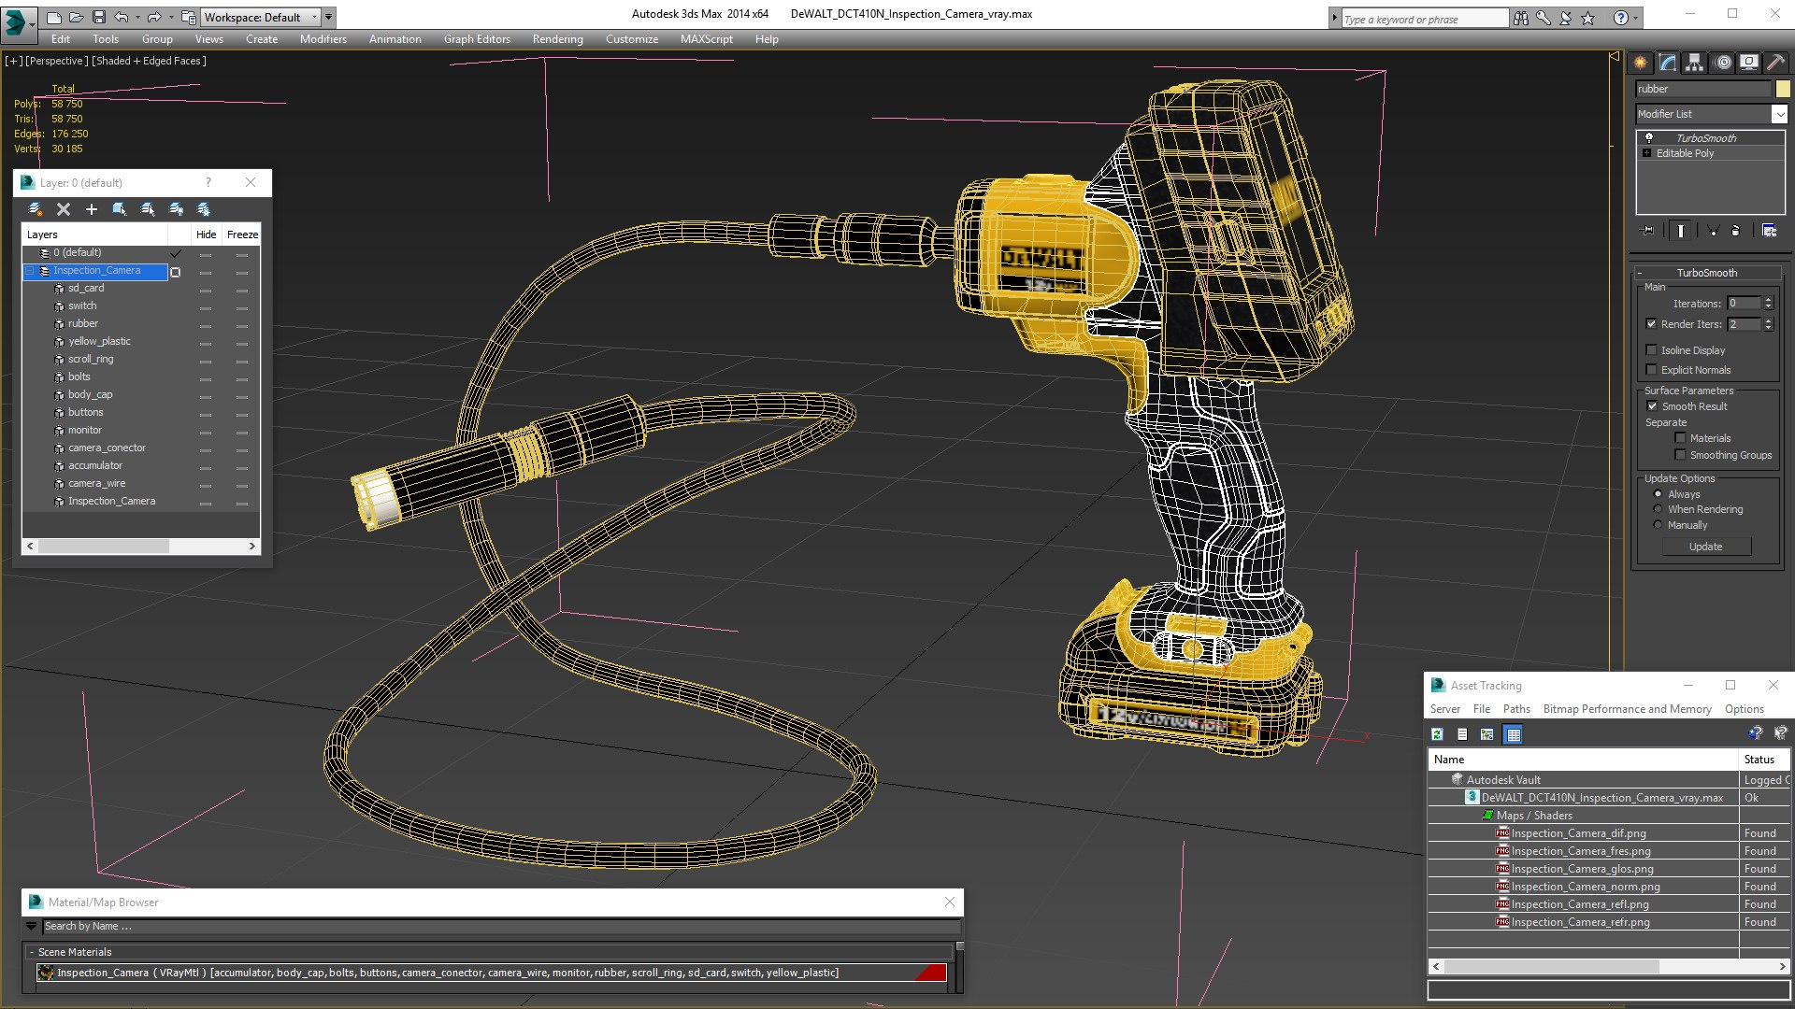Click the rubber object color swatch

1783,89
